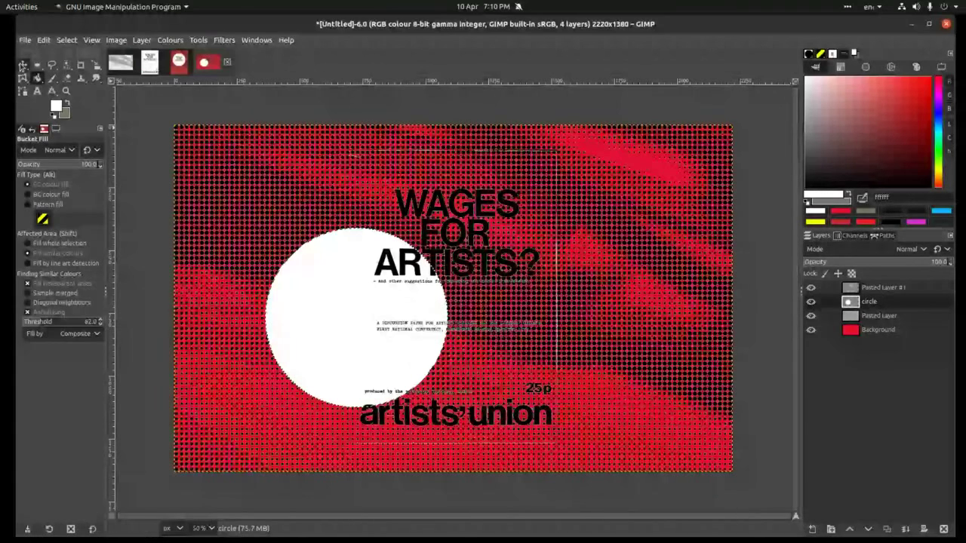The width and height of the screenshot is (966, 543).
Task: Lock pixels brush icon in Layers panel
Action: tap(825, 274)
